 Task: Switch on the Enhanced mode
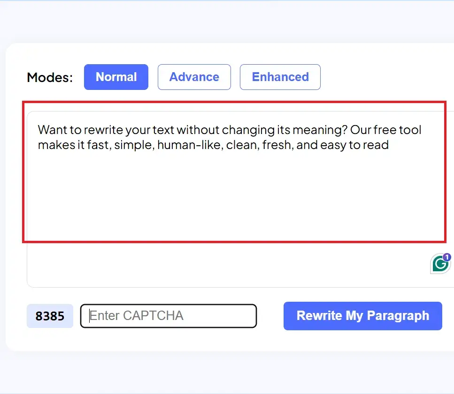[280, 77]
